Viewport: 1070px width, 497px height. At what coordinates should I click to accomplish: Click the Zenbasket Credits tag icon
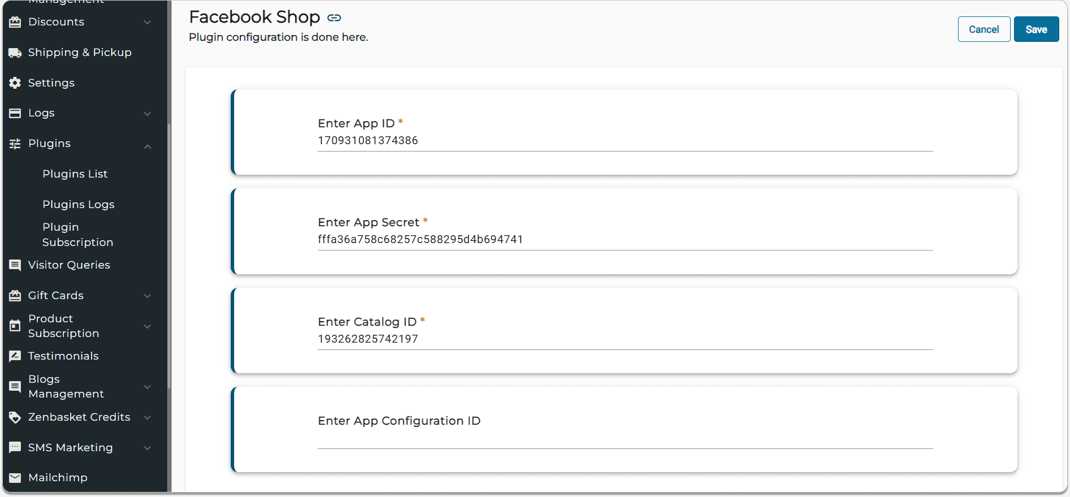coord(15,417)
